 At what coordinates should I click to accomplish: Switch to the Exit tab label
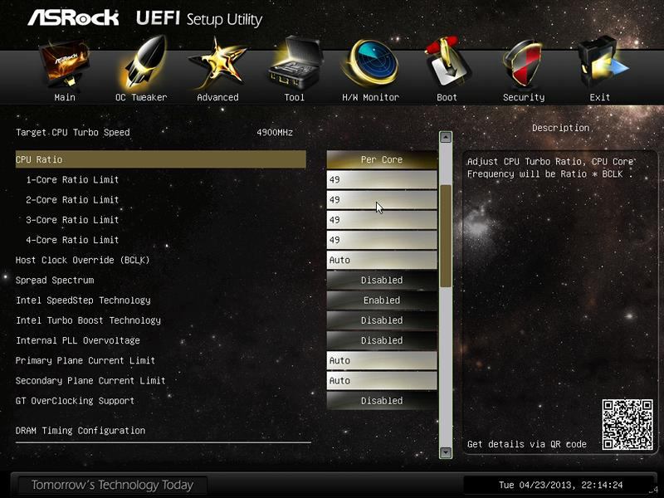tap(599, 97)
